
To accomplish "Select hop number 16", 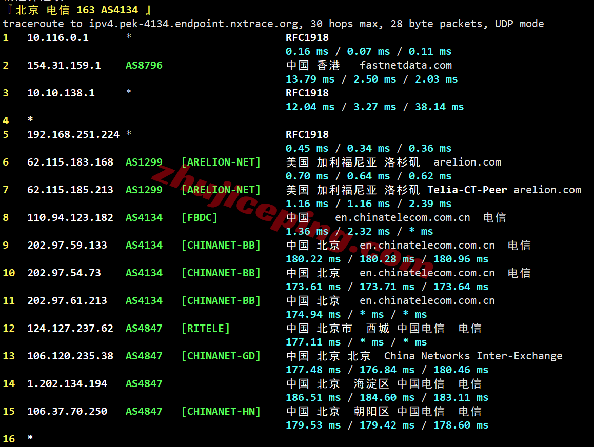I will pos(9,439).
